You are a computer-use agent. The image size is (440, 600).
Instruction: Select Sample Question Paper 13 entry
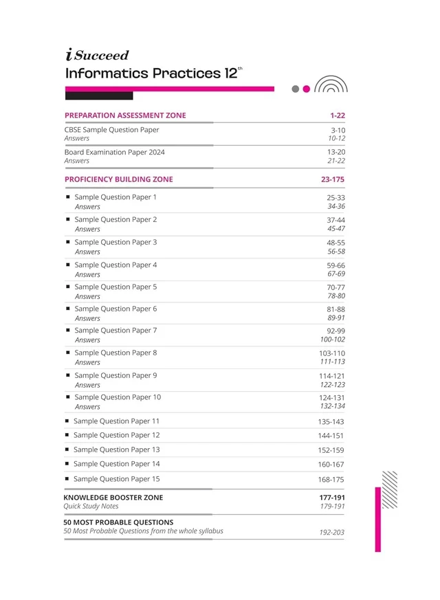[117, 449]
